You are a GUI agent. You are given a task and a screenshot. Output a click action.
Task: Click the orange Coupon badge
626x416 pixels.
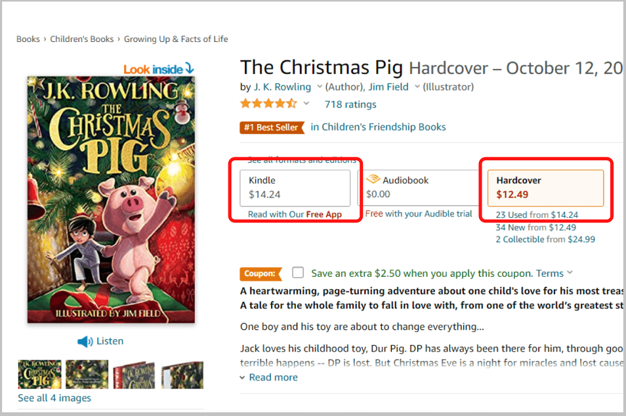(261, 274)
